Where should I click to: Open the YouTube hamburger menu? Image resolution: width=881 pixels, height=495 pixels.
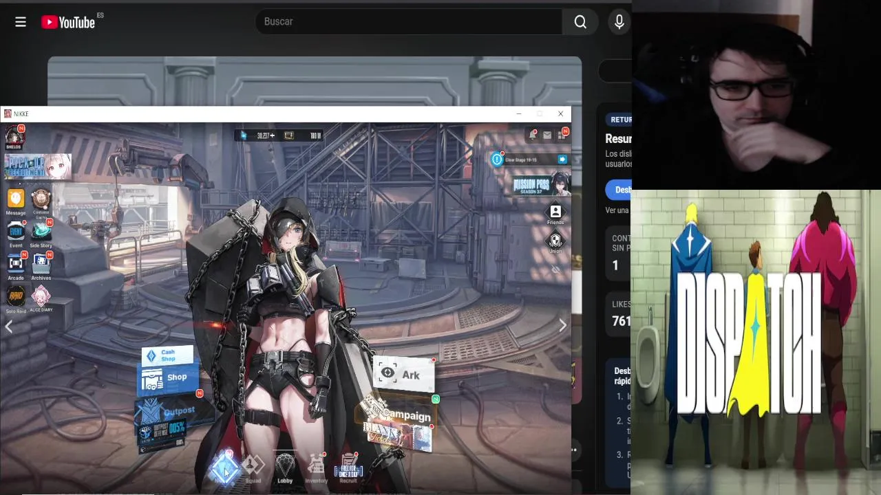coord(21,22)
